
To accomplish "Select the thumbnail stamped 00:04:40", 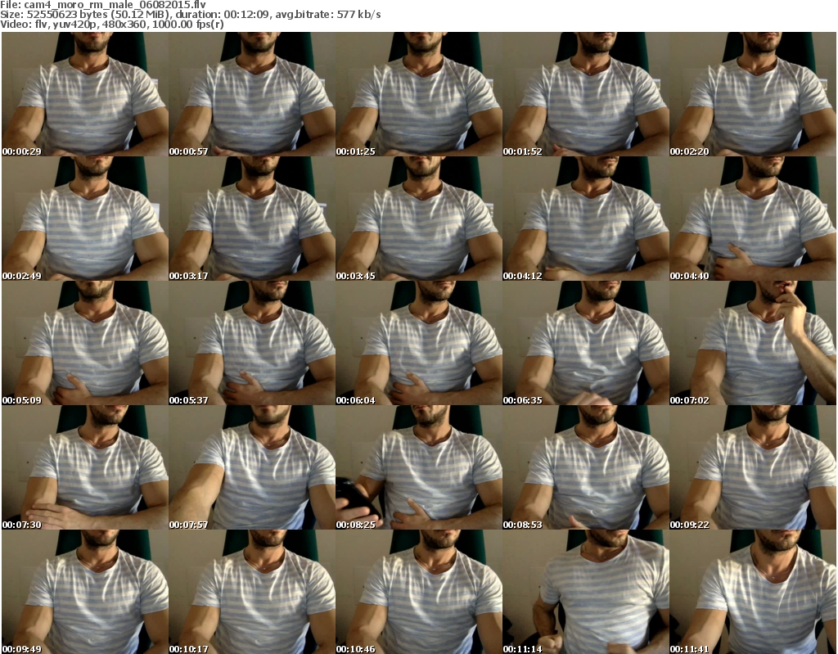I will tap(753, 219).
